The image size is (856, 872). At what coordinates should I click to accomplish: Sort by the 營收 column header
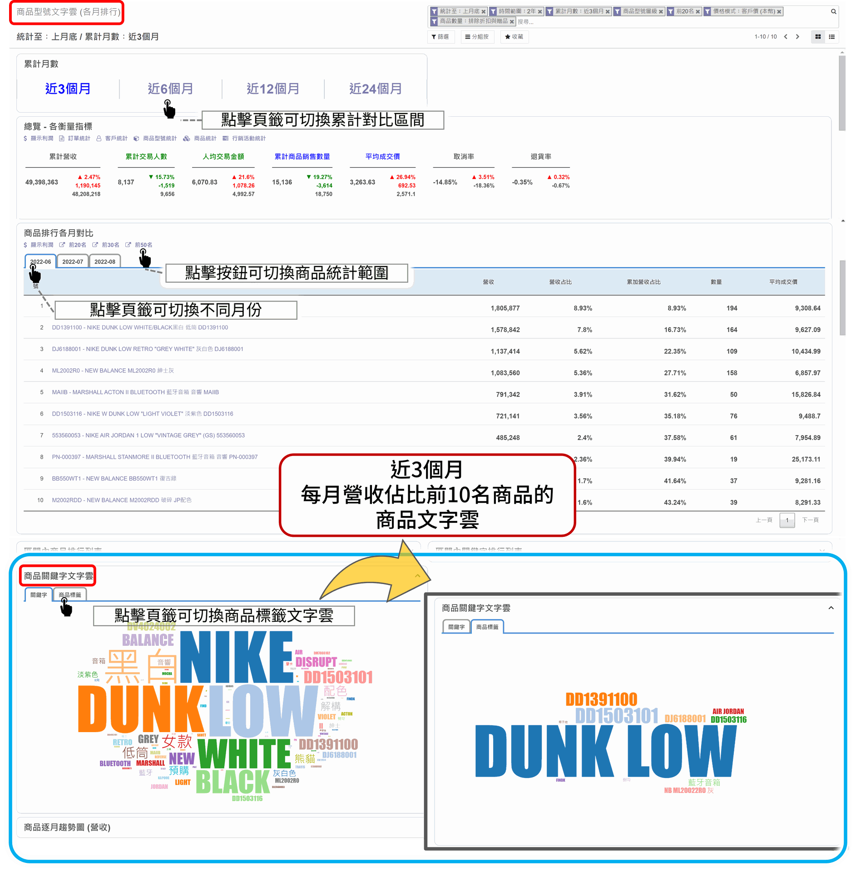(x=488, y=282)
